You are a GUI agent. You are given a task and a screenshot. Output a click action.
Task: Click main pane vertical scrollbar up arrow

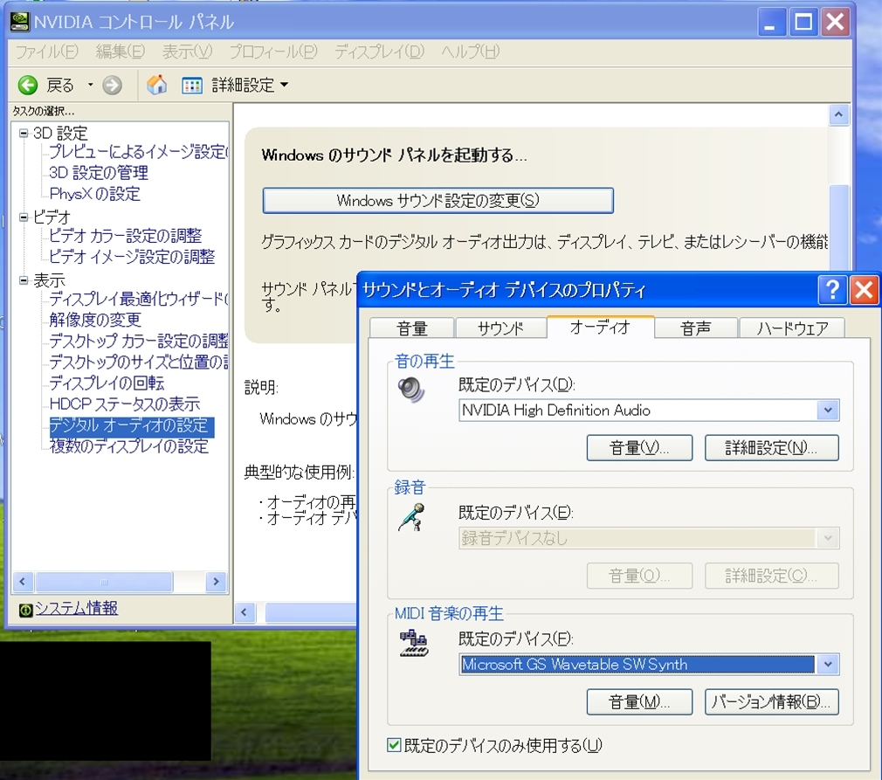pyautogui.click(x=838, y=114)
